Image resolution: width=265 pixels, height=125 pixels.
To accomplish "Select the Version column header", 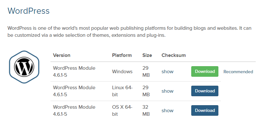I will [62, 55].
